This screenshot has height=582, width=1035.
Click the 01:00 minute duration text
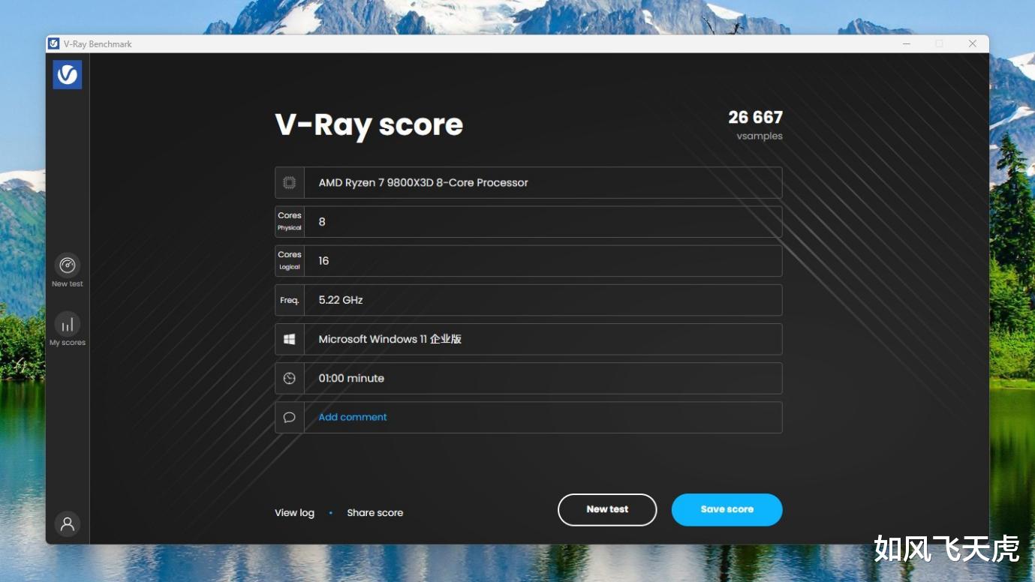click(x=351, y=378)
